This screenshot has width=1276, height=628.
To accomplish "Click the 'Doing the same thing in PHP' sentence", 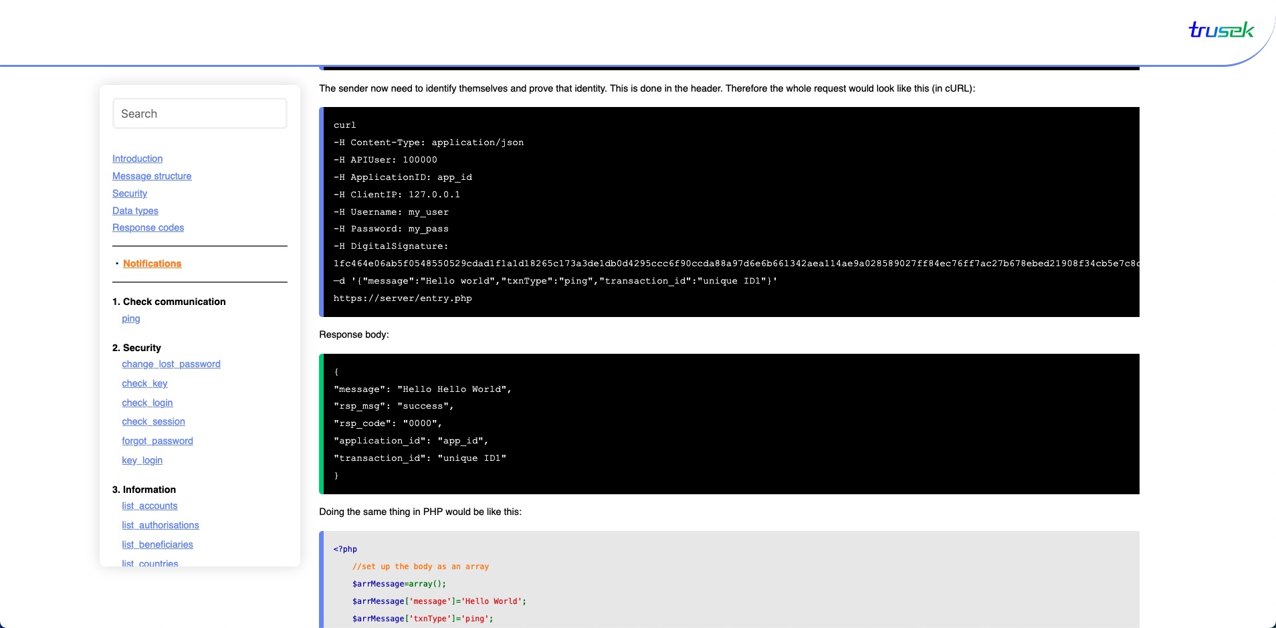I will pos(420,512).
